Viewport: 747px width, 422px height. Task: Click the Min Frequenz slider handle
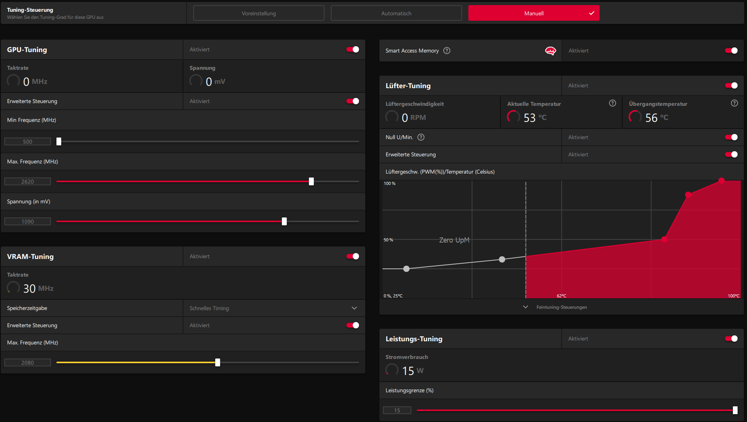[x=59, y=141]
